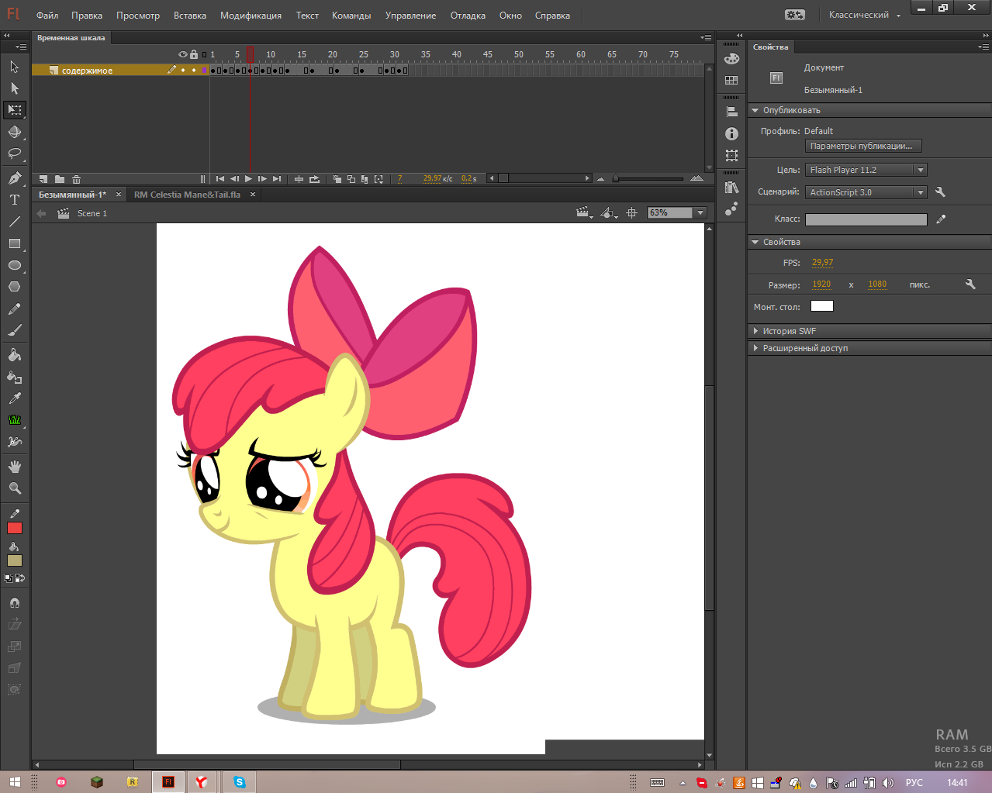The image size is (992, 793).
Task: Click stage width value 1920
Action: point(821,284)
